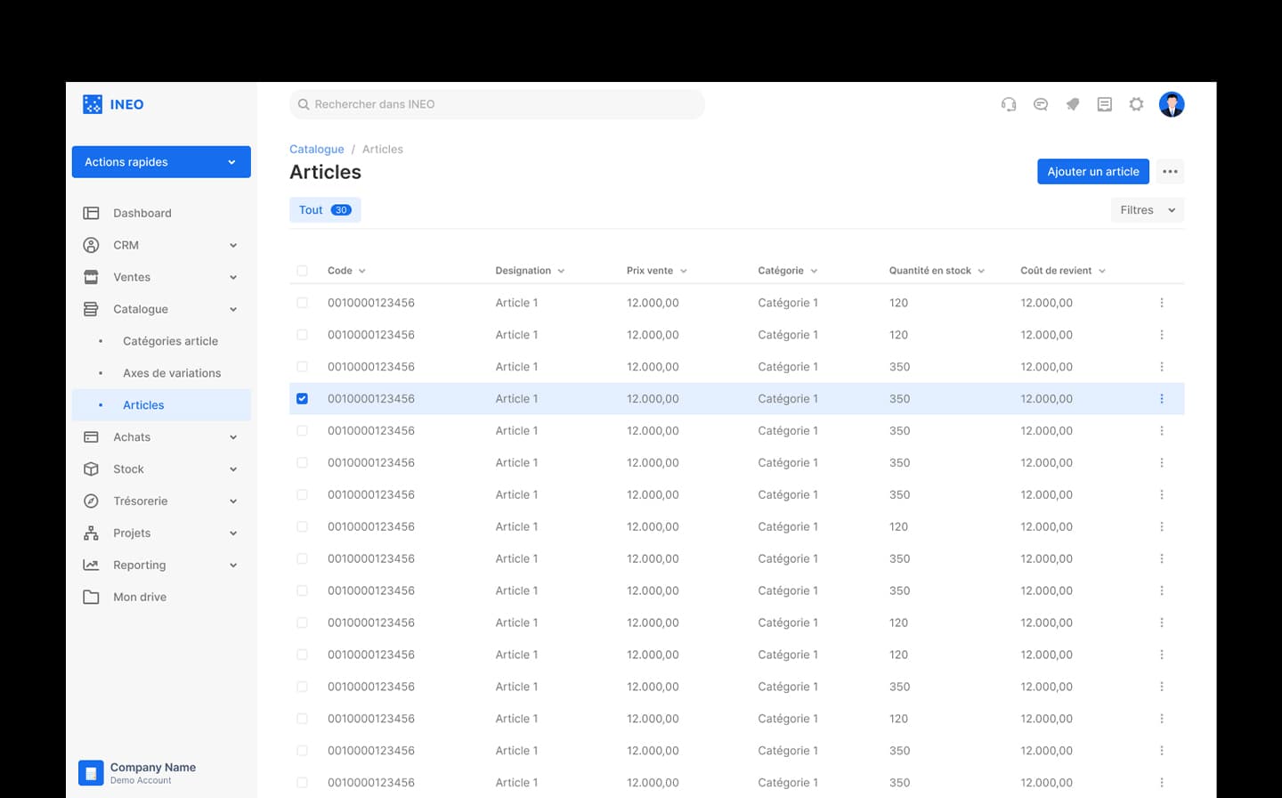
Task: Click the headset support icon
Action: (x=1008, y=104)
